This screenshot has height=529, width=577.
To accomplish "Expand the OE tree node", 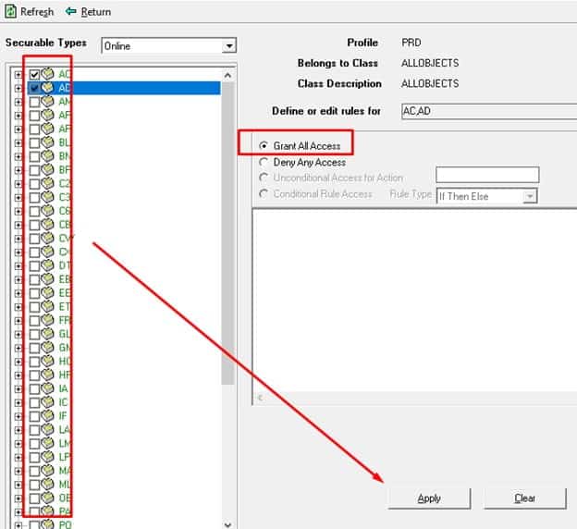I will pyautogui.click(x=18, y=498).
